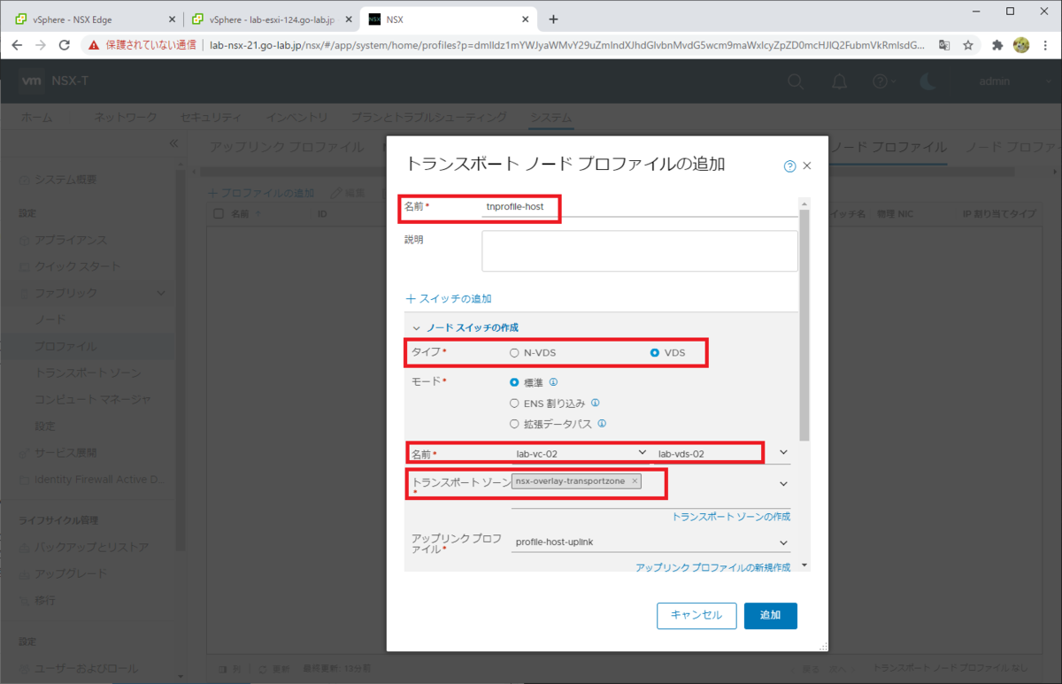This screenshot has width=1062, height=684.
Task: Open the アップリンク プロファイル tab
Action: tap(286, 147)
